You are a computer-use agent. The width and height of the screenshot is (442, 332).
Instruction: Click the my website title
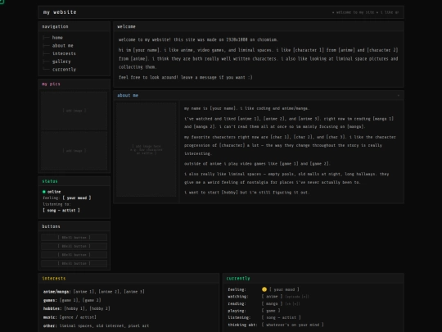pos(60,12)
